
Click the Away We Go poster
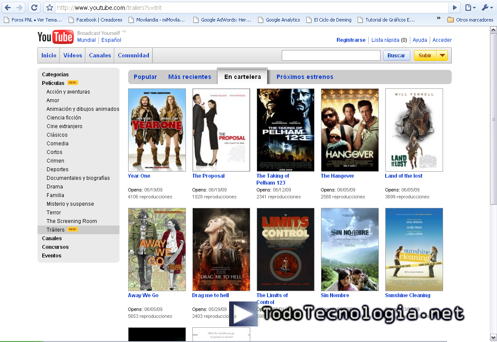point(157,249)
